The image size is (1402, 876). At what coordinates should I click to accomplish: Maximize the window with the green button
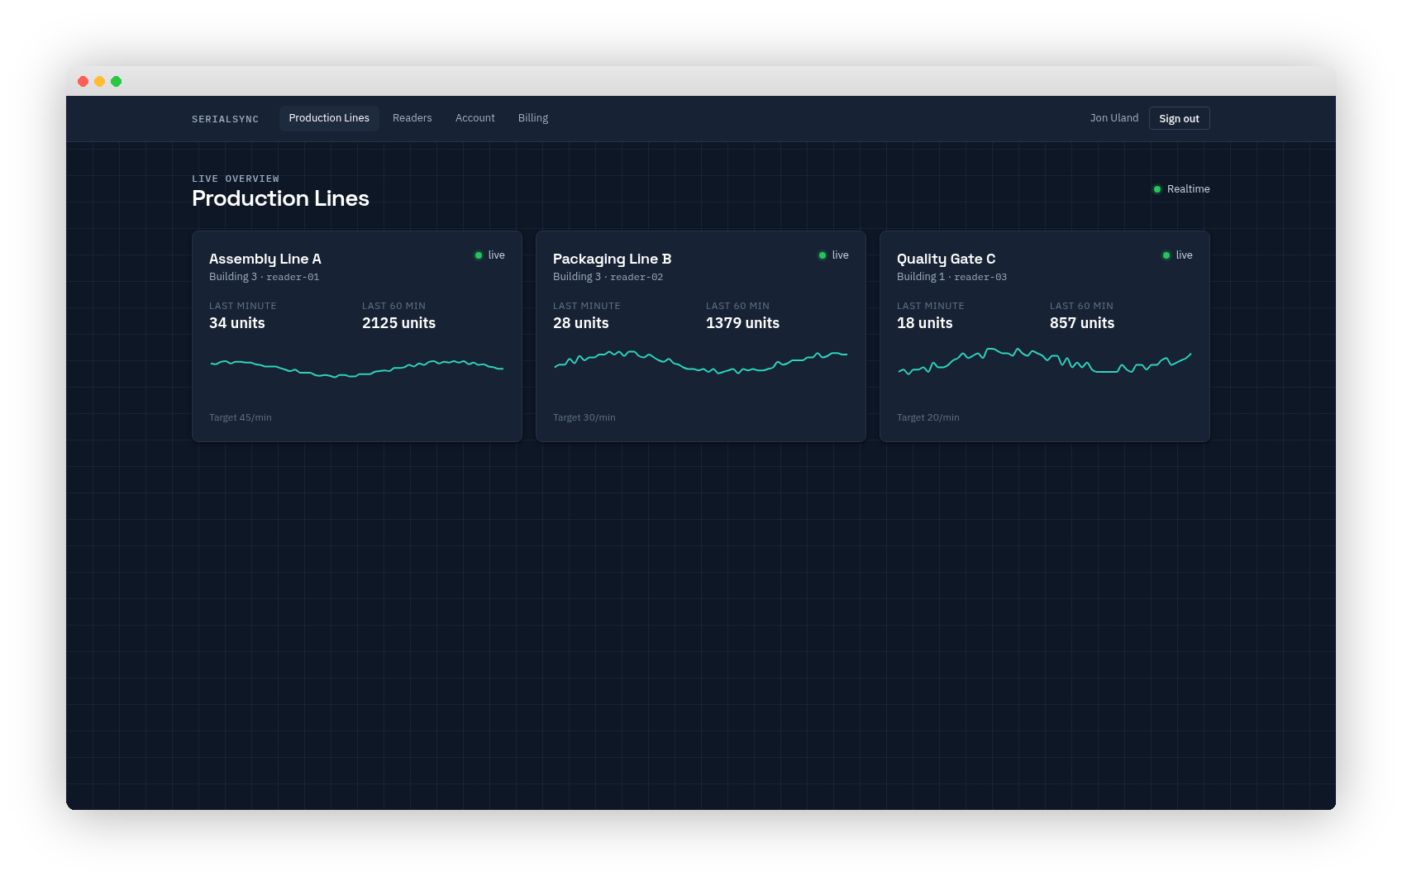point(117,81)
